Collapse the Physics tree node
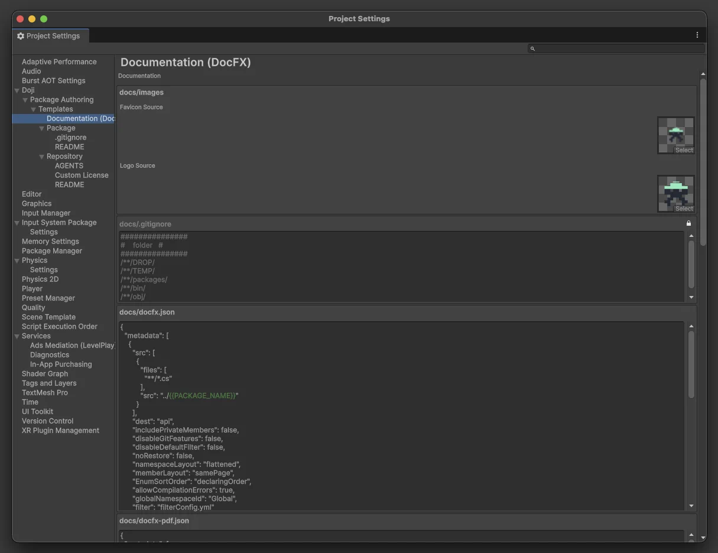This screenshot has height=553, width=718. 17,261
